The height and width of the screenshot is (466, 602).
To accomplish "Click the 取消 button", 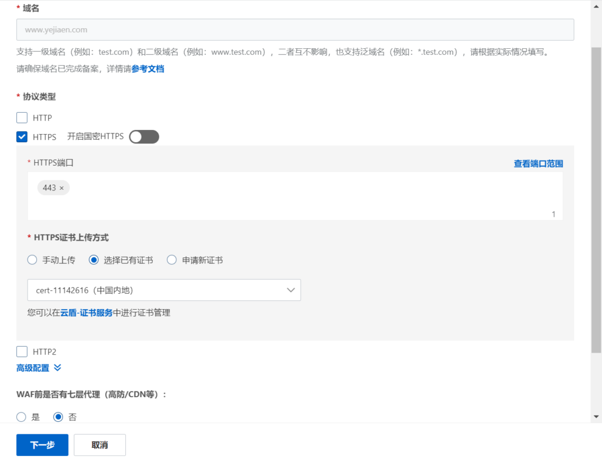I will 99,445.
